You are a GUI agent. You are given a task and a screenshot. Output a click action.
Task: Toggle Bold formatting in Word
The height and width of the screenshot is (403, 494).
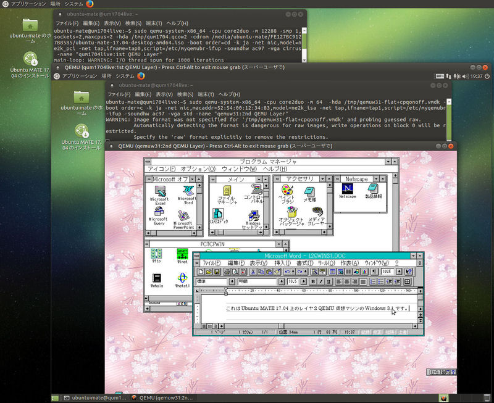tap(313, 282)
